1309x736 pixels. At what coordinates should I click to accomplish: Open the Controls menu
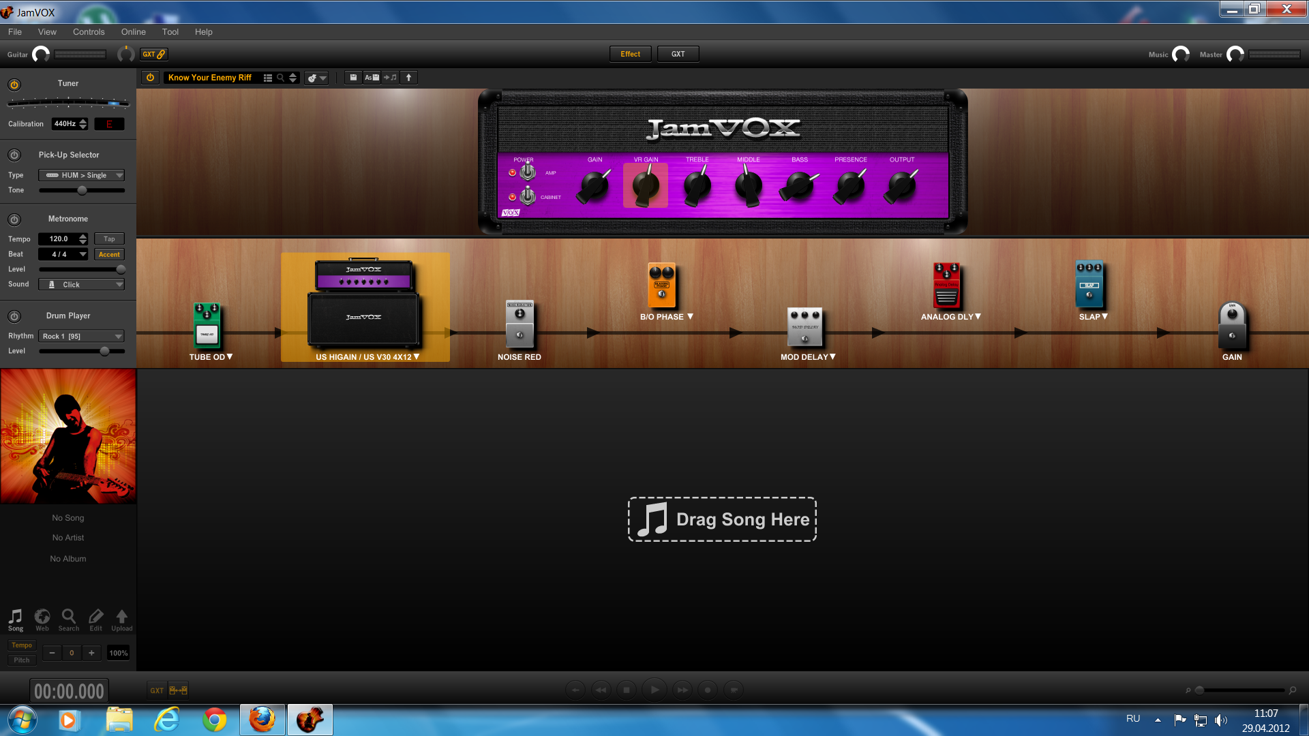click(x=89, y=32)
